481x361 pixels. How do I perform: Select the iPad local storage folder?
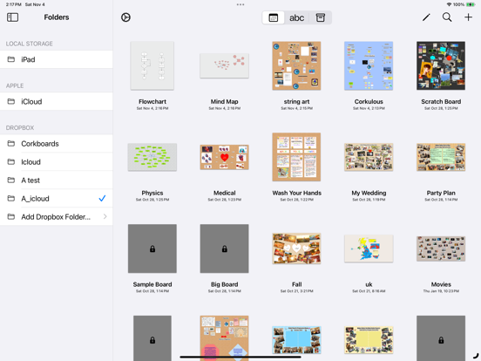click(x=57, y=59)
